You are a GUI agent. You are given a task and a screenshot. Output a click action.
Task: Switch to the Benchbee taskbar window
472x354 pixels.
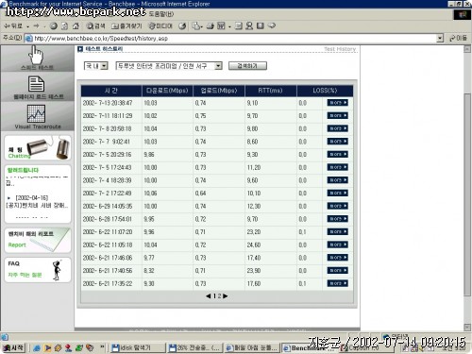(x=309, y=348)
